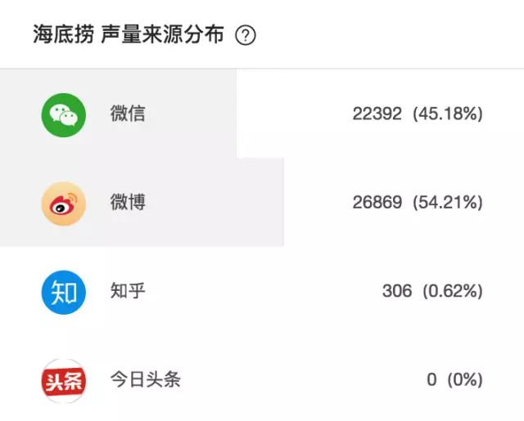This screenshot has width=524, height=421.
Task: Click the green WeChat logo icon
Action: pyautogui.click(x=64, y=115)
